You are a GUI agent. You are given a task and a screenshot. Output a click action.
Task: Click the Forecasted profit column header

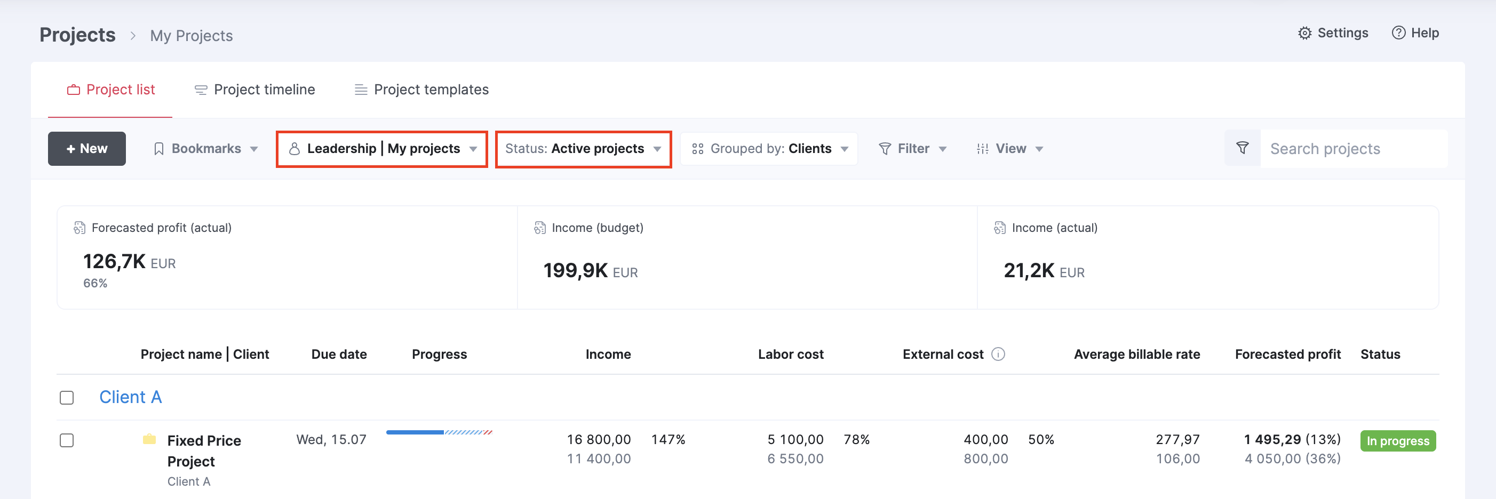pyautogui.click(x=1288, y=355)
